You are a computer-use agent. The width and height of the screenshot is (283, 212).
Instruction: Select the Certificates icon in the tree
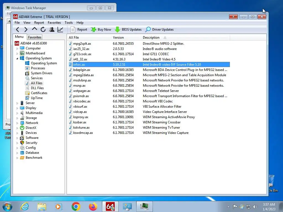(x=27, y=93)
